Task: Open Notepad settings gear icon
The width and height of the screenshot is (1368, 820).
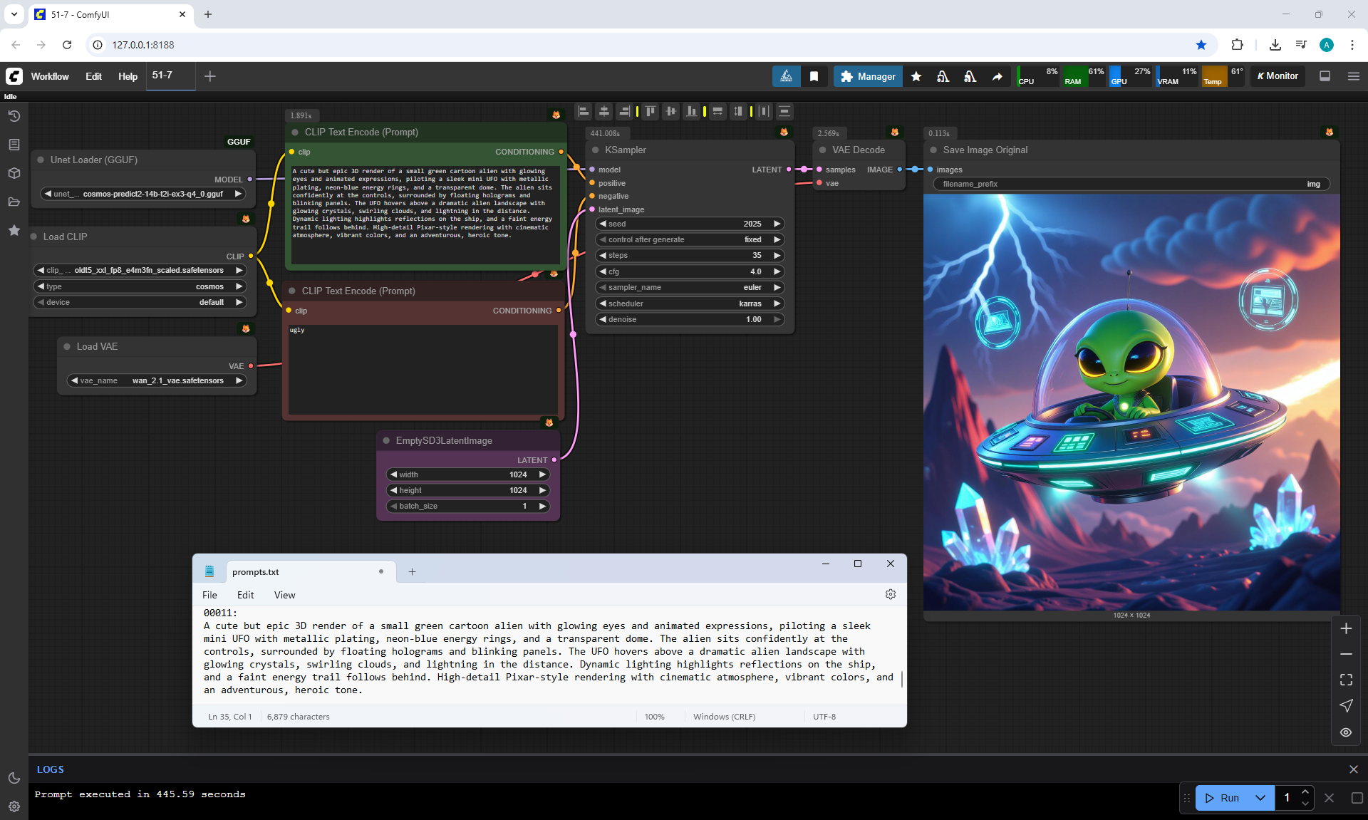Action: click(x=890, y=594)
